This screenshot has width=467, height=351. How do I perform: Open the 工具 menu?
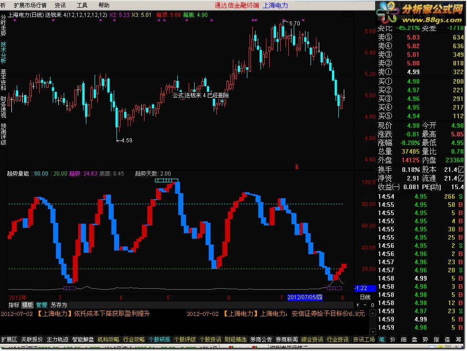tap(82, 5)
